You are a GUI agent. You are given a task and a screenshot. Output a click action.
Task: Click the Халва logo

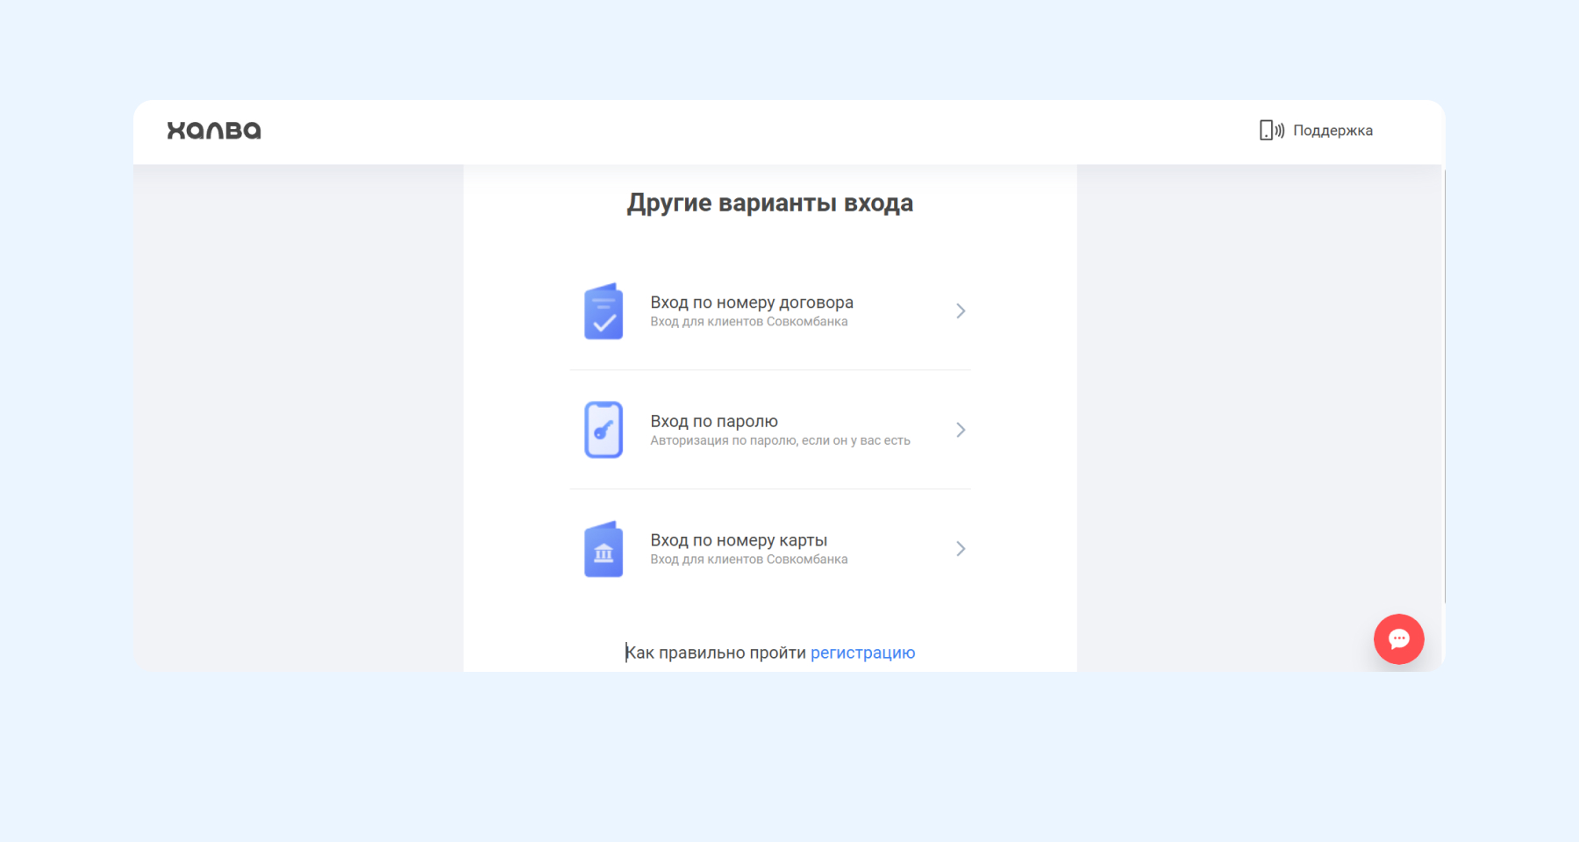tap(214, 131)
